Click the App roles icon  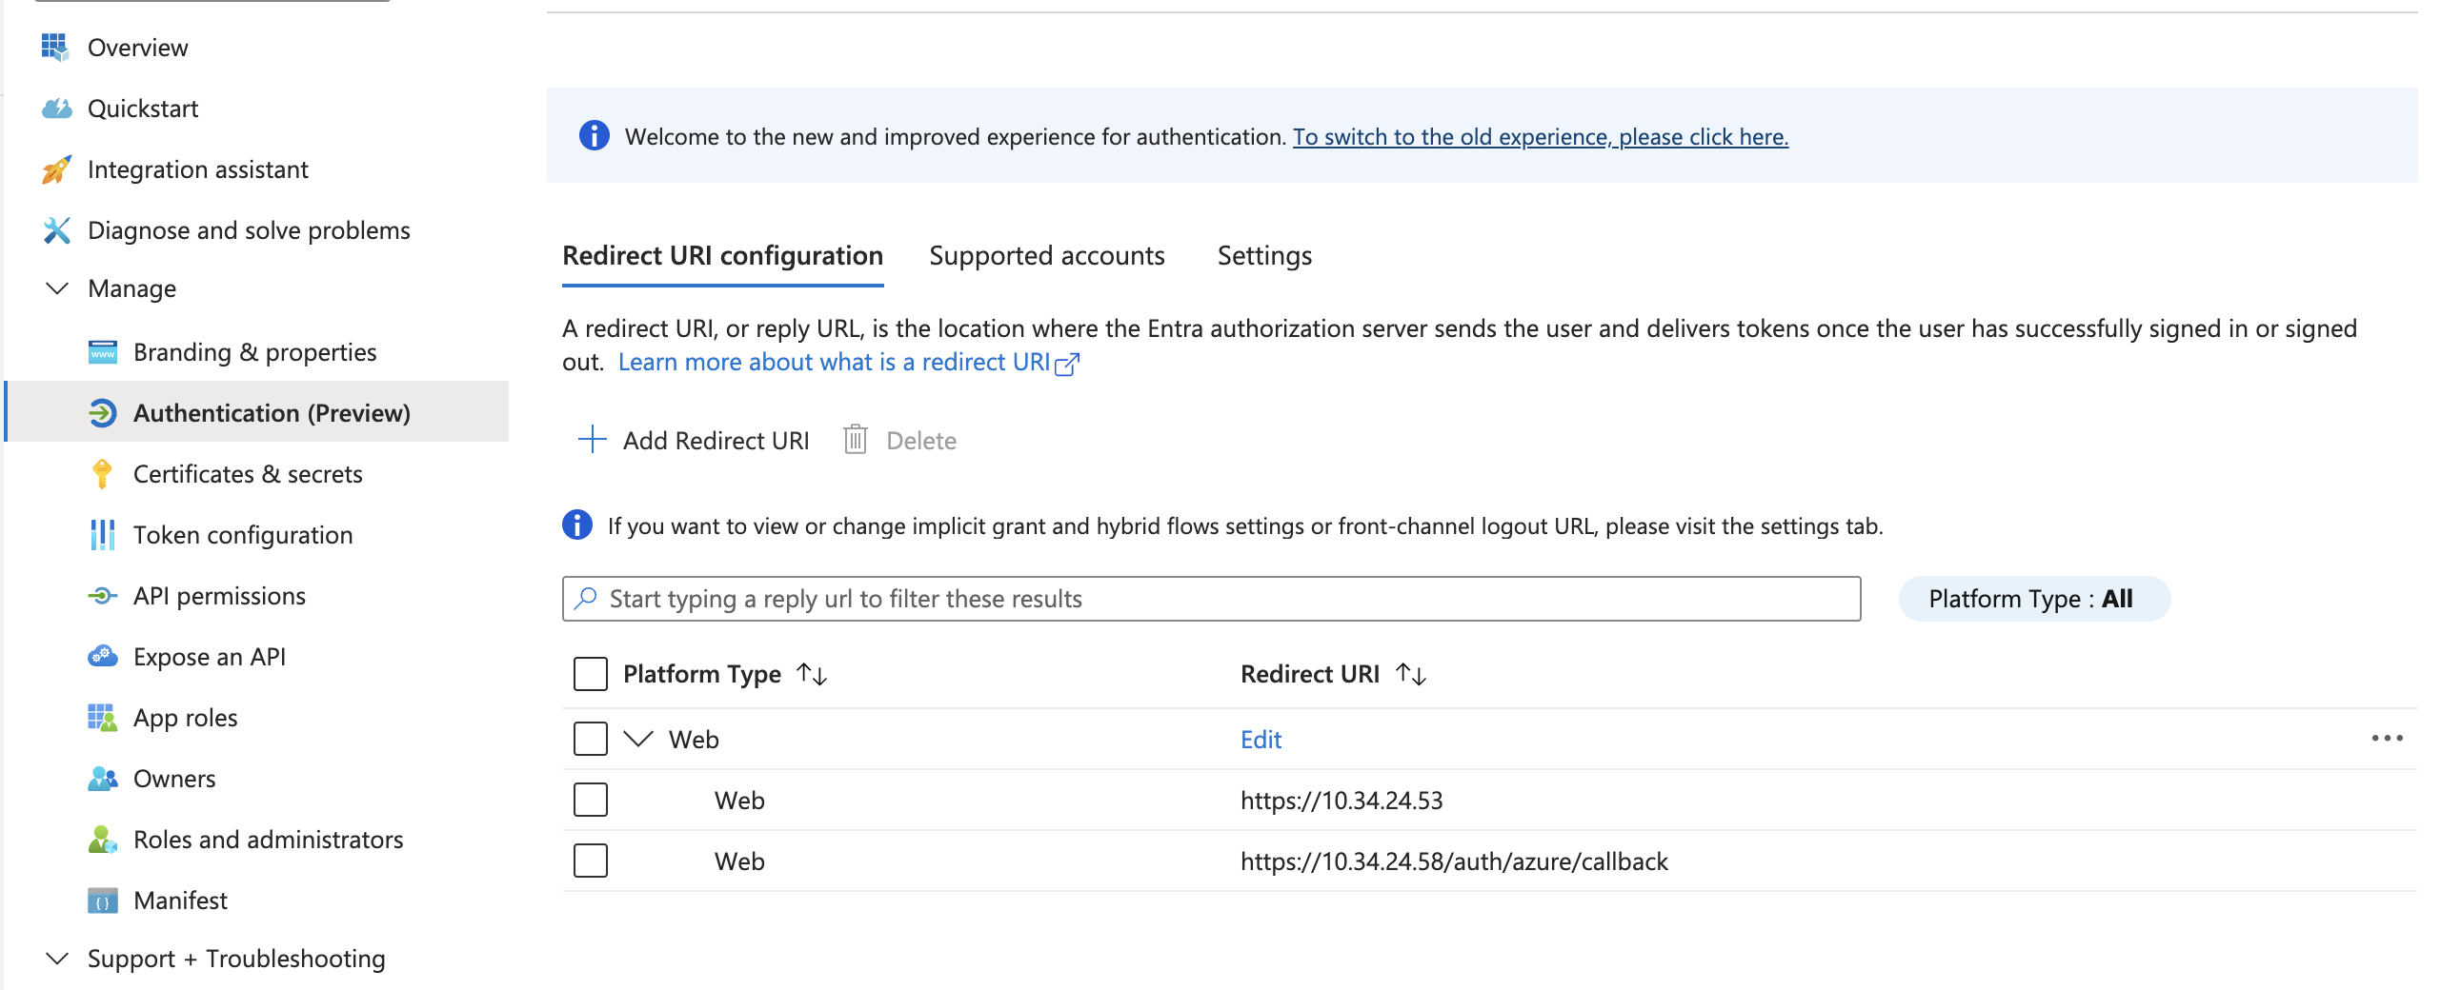click(102, 718)
